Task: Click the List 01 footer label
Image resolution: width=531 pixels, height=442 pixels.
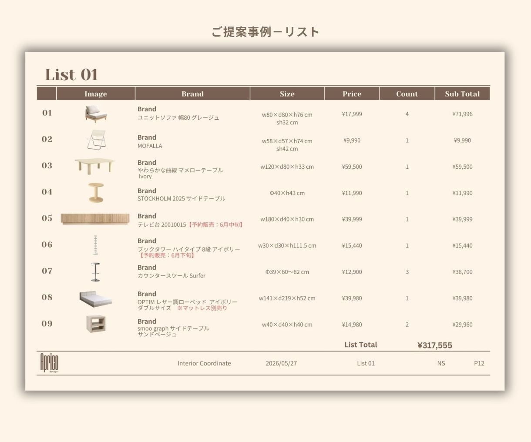Action: click(x=366, y=363)
